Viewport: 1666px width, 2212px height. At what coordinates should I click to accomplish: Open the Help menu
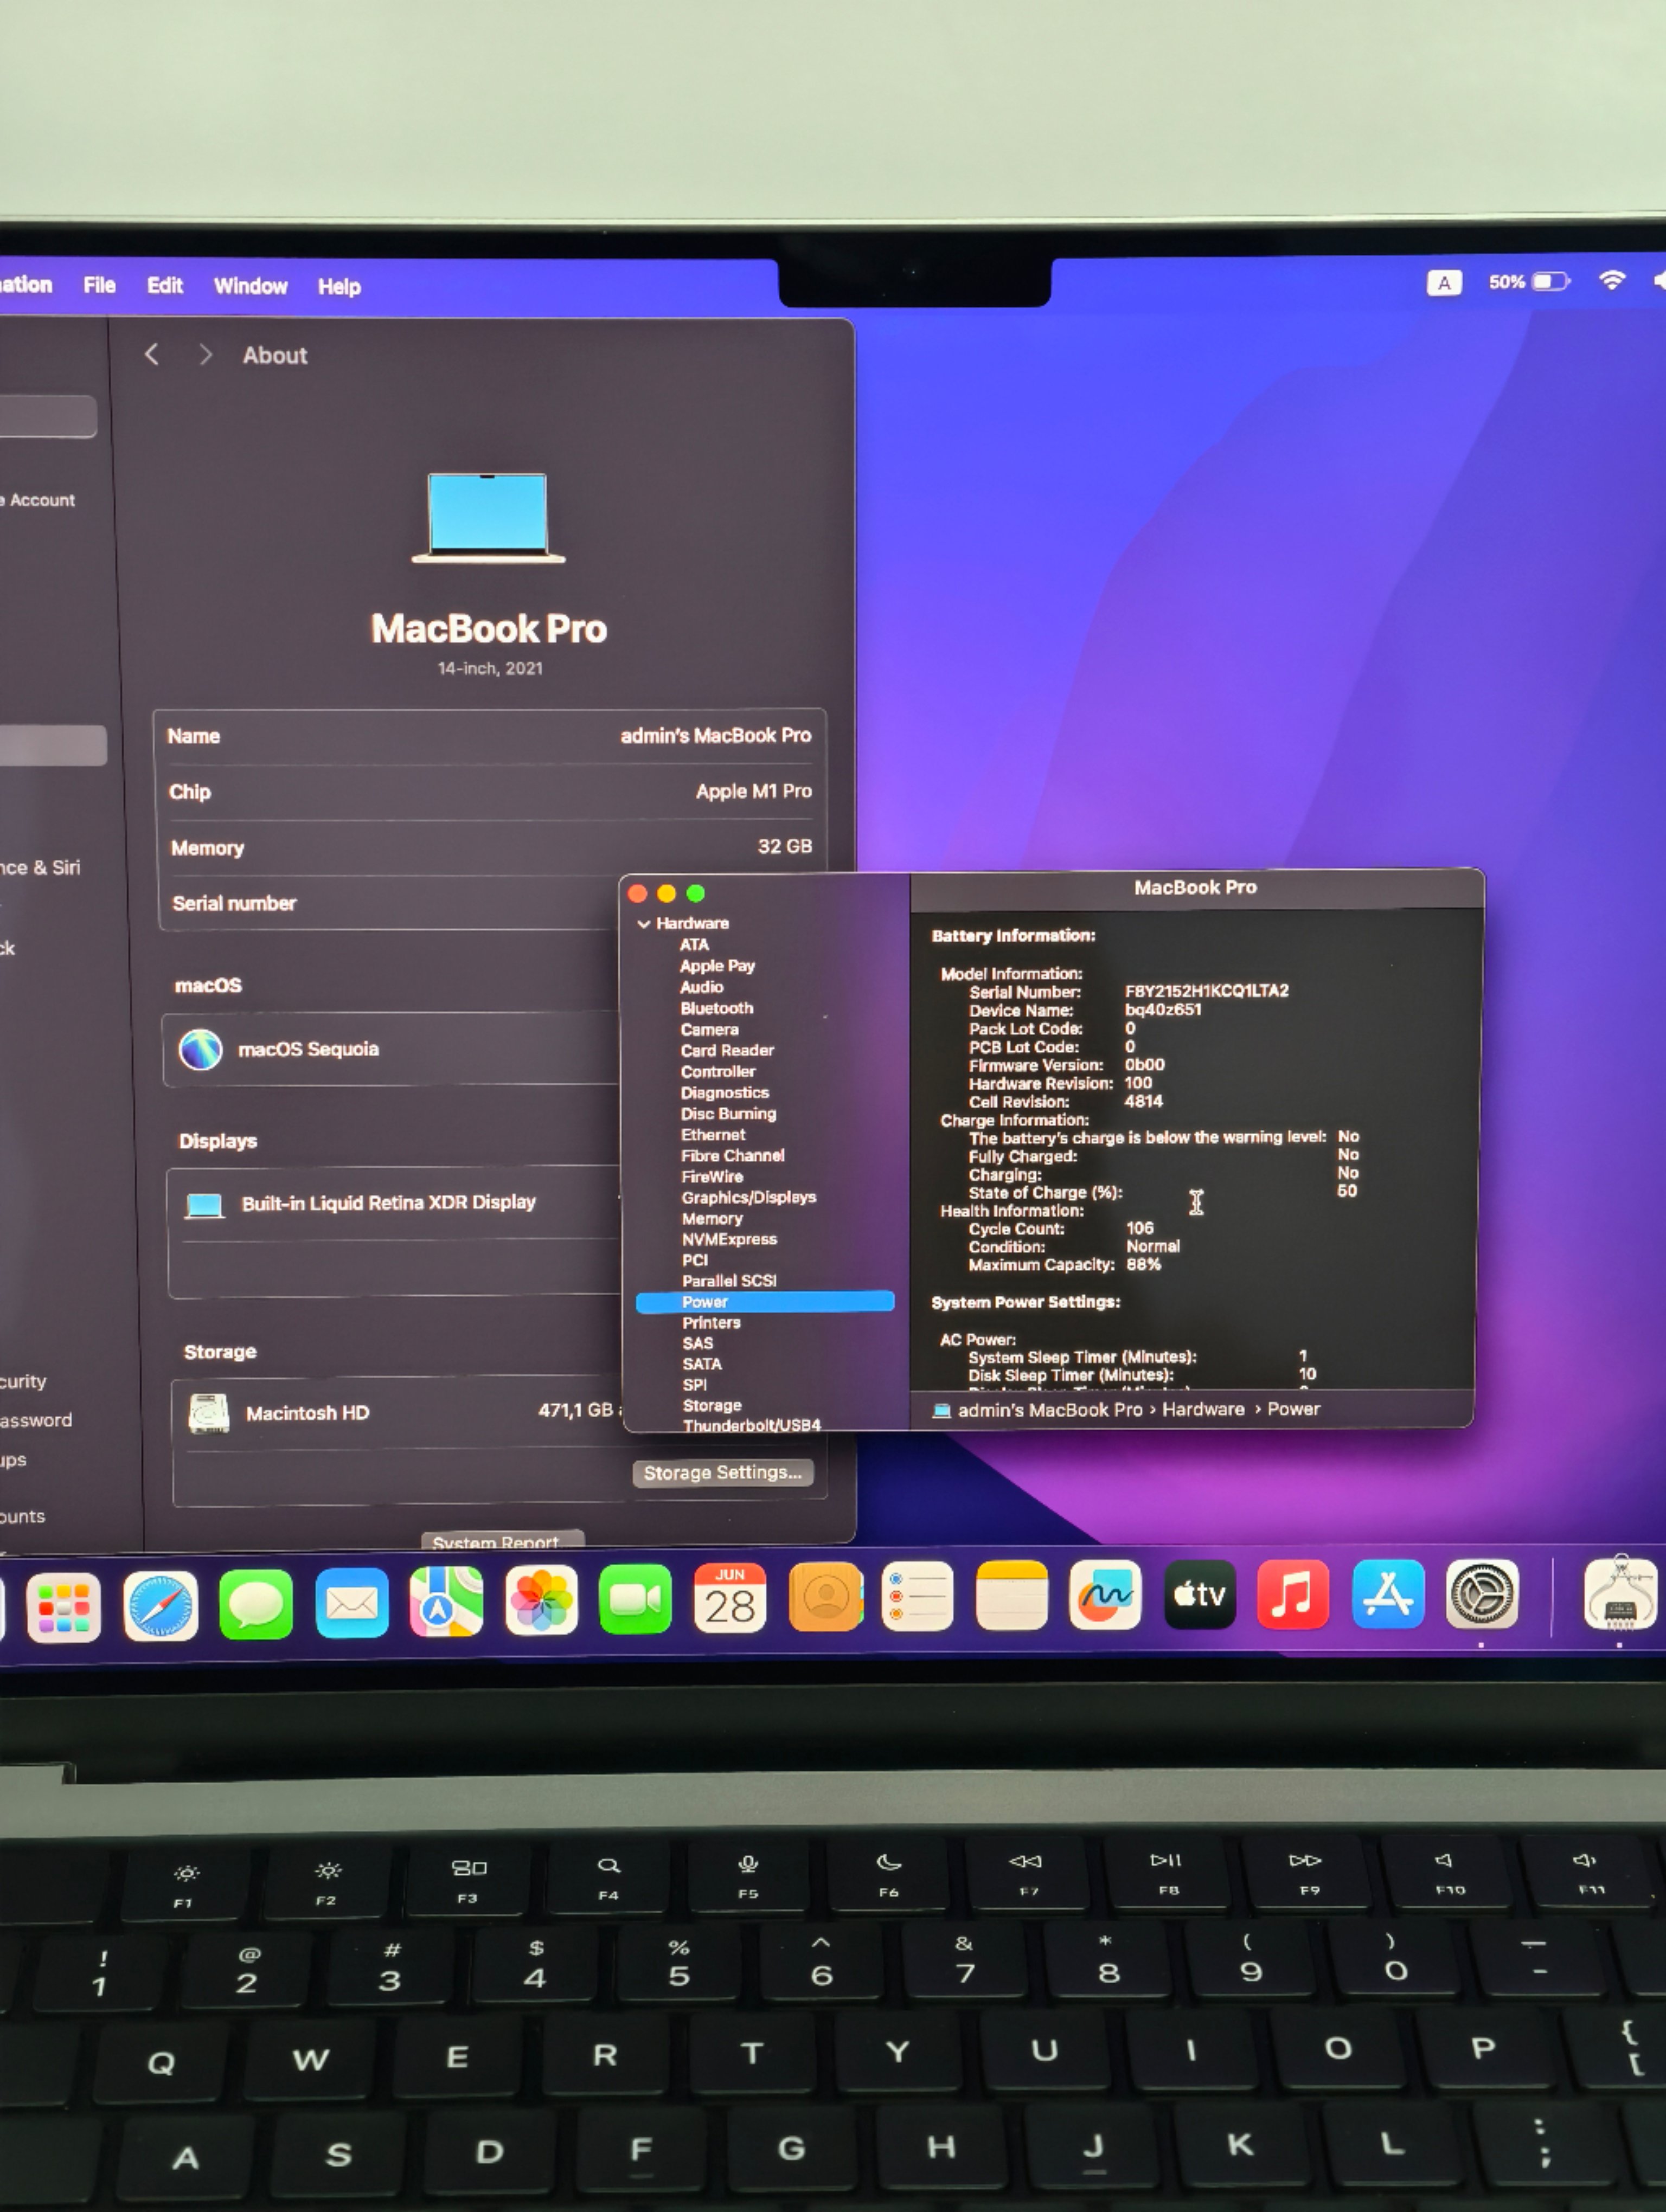coord(339,287)
